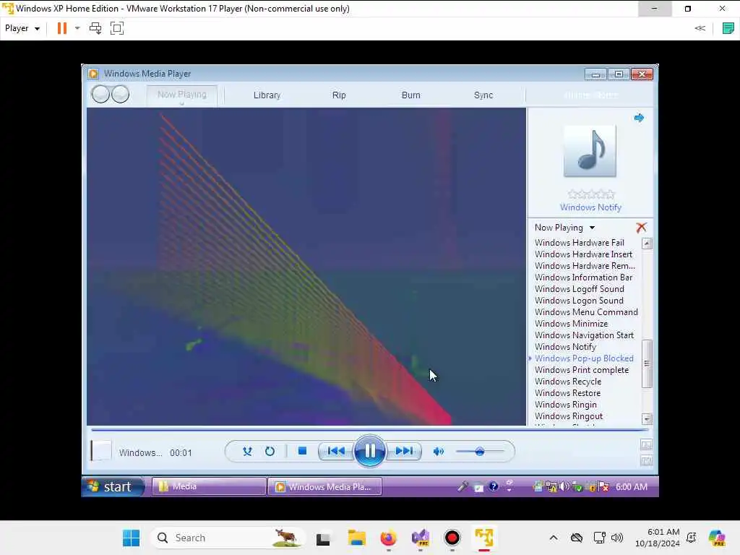Click the upper view button at bottom-right of player
The width and height of the screenshot is (740, 555).
click(646, 444)
